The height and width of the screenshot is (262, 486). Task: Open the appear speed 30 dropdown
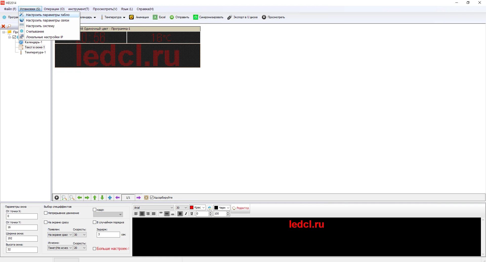click(80, 235)
